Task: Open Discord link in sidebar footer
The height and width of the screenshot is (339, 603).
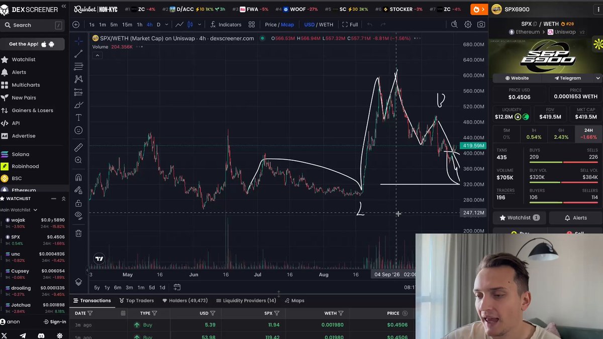Action: tap(41, 335)
